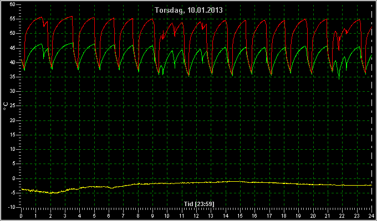Click the -10 value on temperature axis
The height and width of the screenshot is (221, 377).
coord(11,207)
